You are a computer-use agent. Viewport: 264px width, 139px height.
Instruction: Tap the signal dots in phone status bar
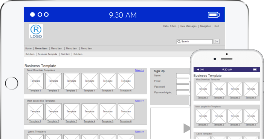pos(200,70)
